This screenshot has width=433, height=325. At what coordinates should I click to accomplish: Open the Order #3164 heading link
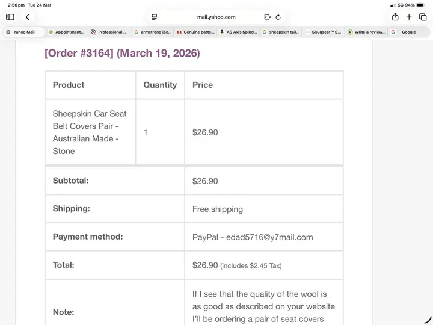click(x=122, y=53)
